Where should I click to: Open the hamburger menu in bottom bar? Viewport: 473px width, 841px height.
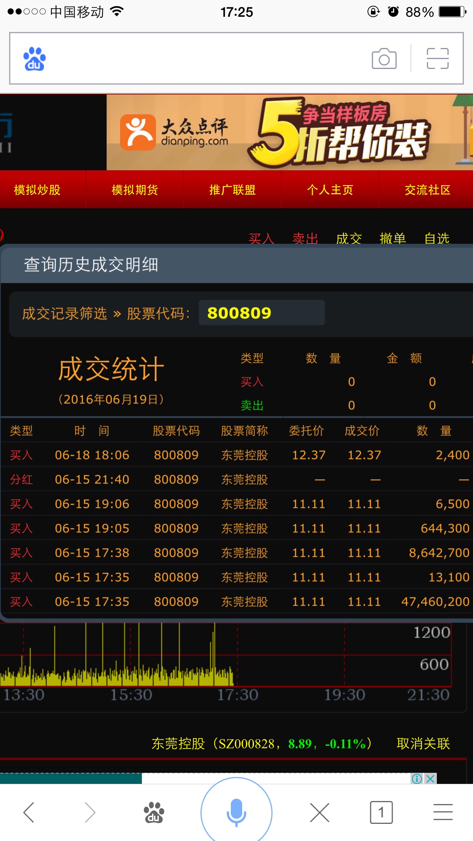(443, 812)
